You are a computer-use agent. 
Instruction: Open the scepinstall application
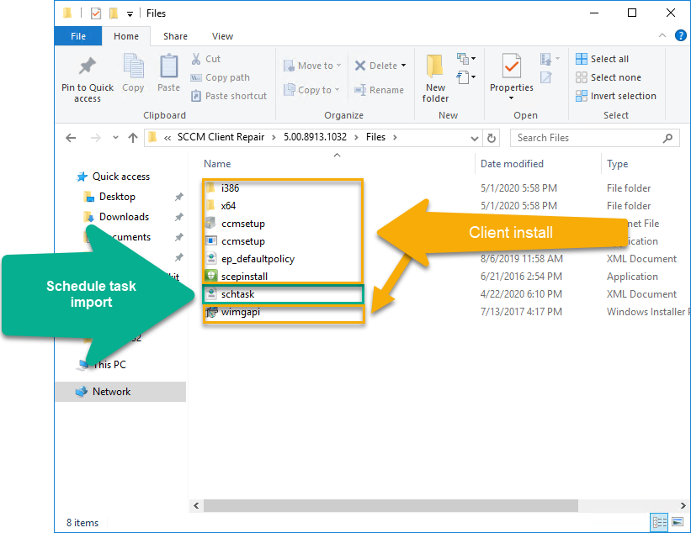coord(244,277)
